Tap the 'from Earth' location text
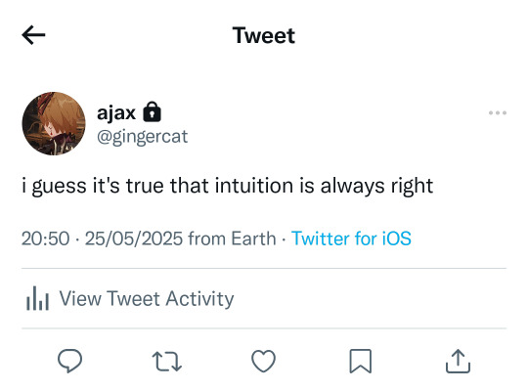Image resolution: width=528 pixels, height=390 pixels. click(x=232, y=238)
